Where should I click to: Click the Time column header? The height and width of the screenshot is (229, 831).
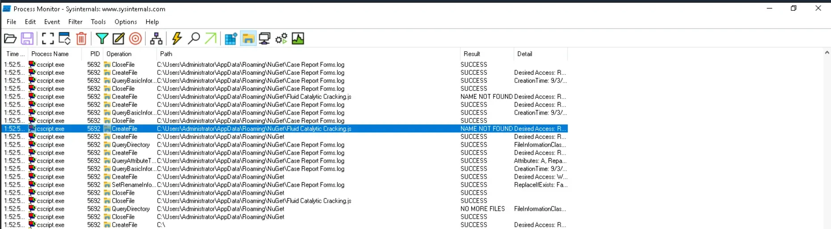pos(15,54)
